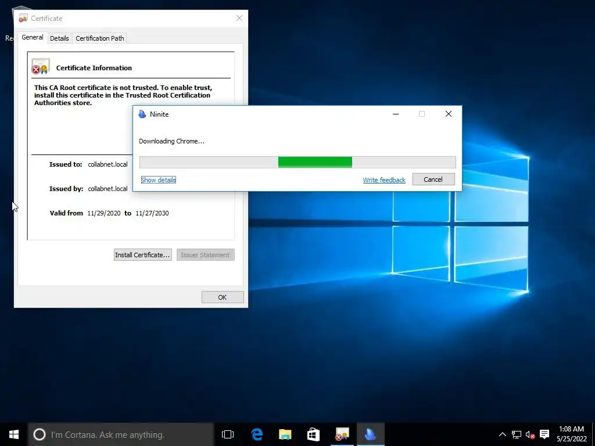Click Install Certificate button
Viewport: 595px width, 446px height.
tap(143, 255)
